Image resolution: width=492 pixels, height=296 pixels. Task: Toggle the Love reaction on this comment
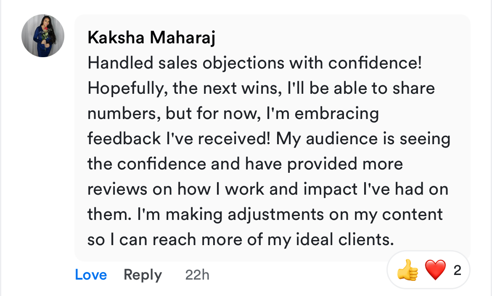(91, 275)
